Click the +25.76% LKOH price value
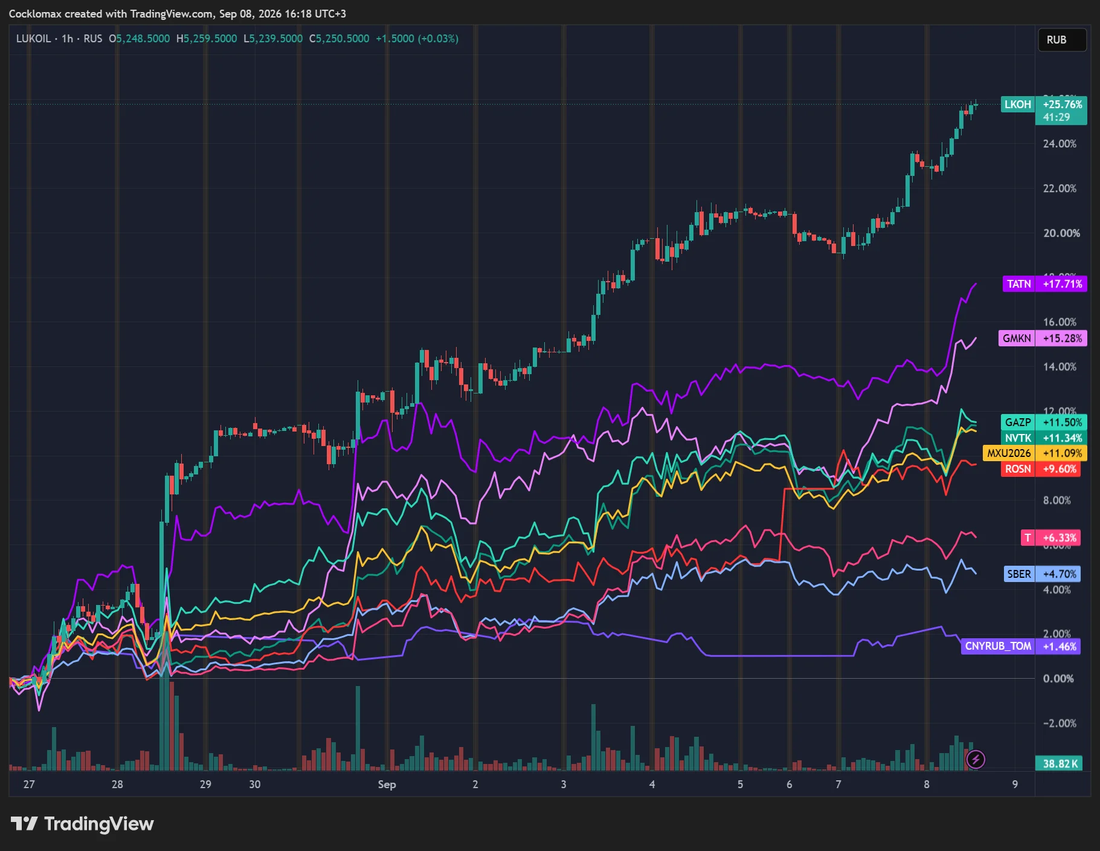This screenshot has width=1100, height=851. pyautogui.click(x=1062, y=104)
